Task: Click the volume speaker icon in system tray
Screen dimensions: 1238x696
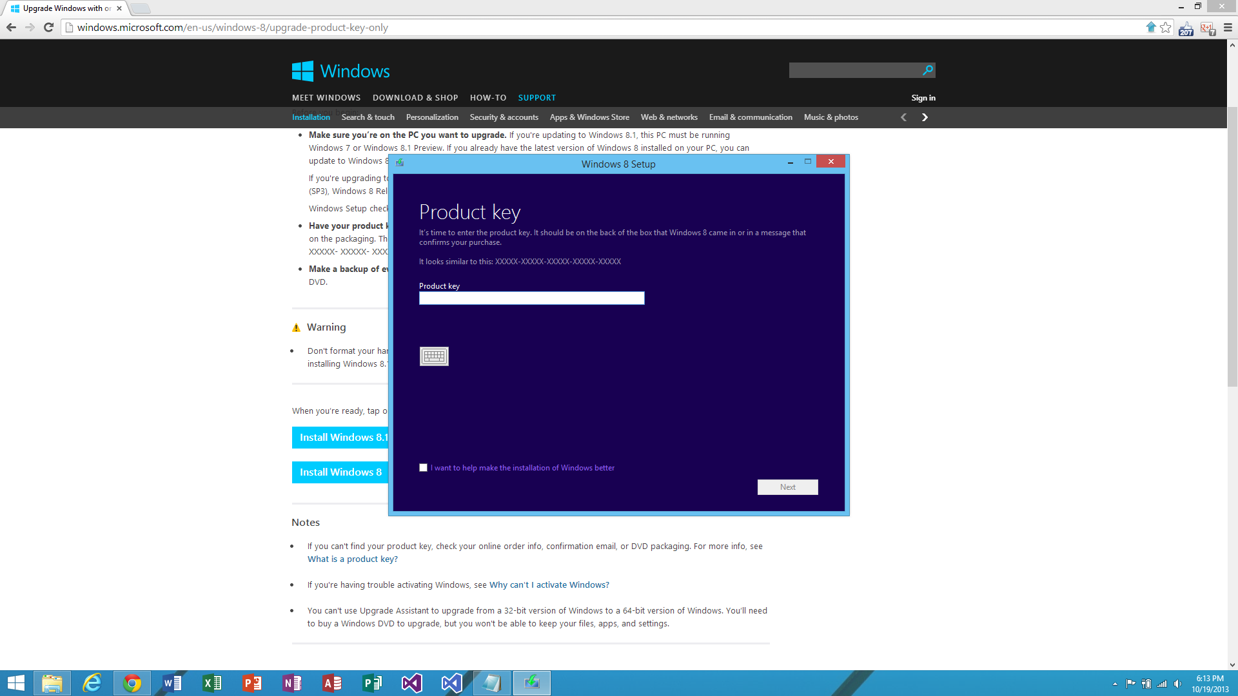Action: click(1177, 684)
